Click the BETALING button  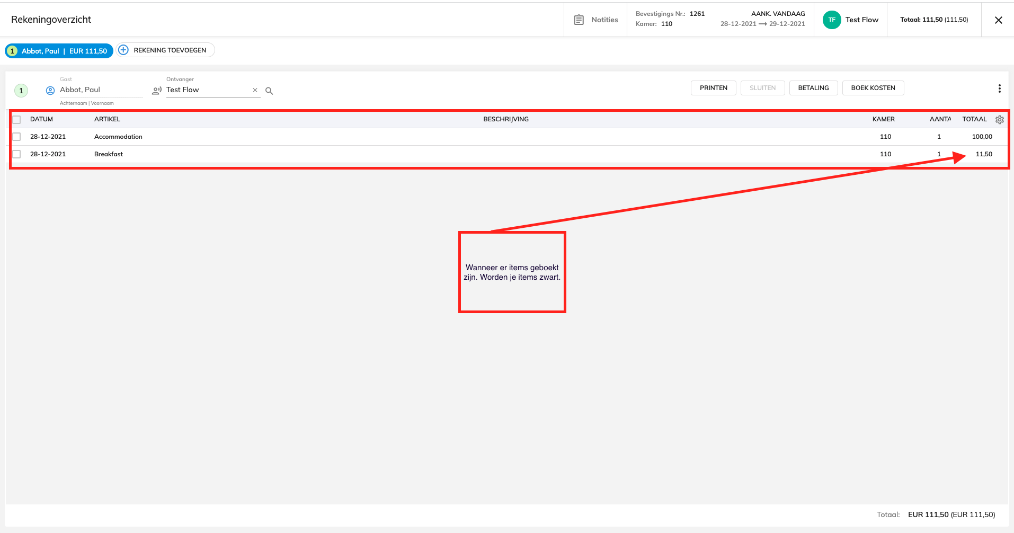pos(813,88)
